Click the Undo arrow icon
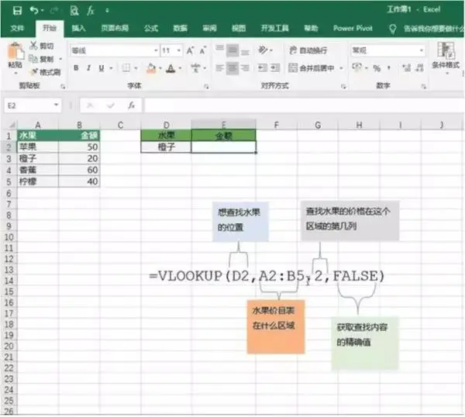 point(34,11)
